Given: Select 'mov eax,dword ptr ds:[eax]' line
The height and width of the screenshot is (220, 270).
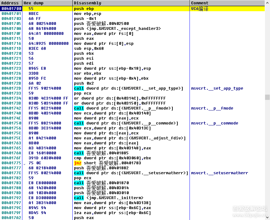Looking at the screenshot, I should (106, 143).
